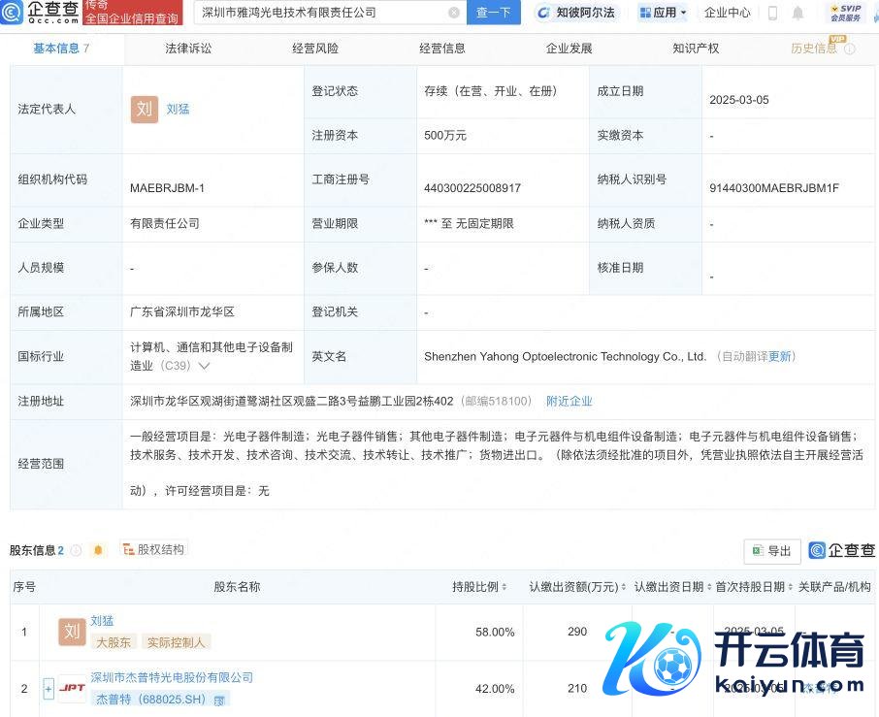Image resolution: width=879 pixels, height=717 pixels.
Task: Click the 查一下 search button
Action: 493,13
